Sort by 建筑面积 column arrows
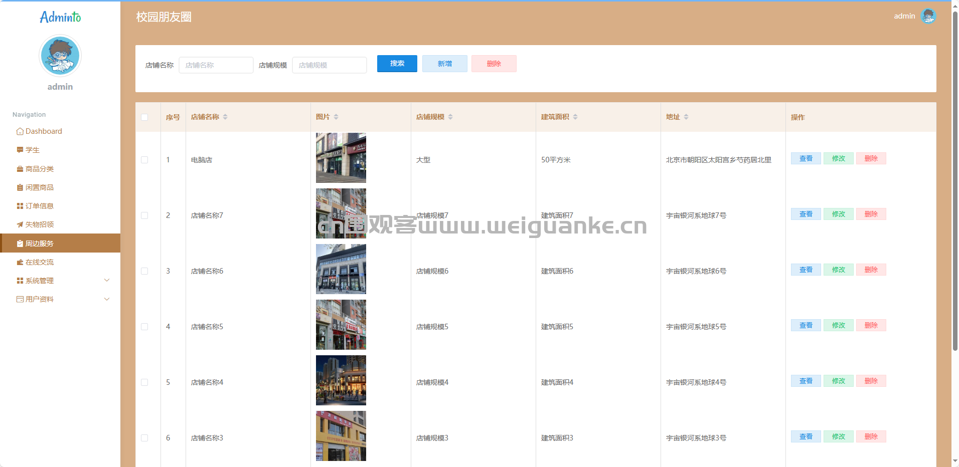Screen dimensions: 959x467 (x=575, y=117)
